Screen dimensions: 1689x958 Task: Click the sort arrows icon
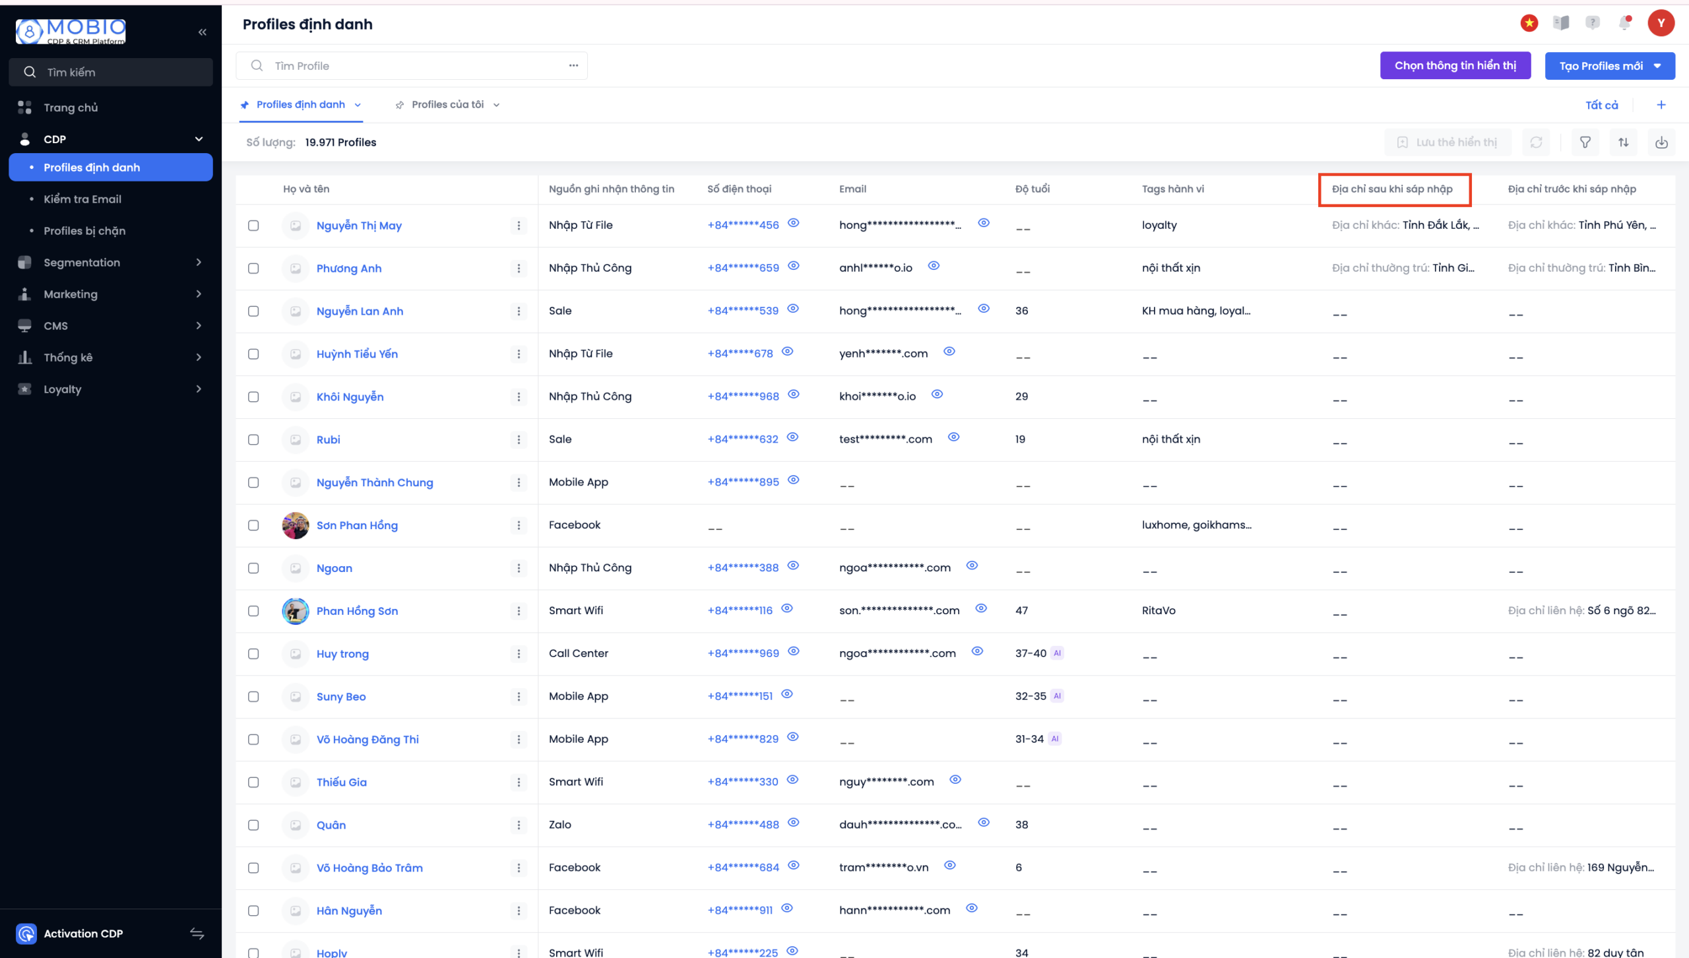[x=1623, y=143]
